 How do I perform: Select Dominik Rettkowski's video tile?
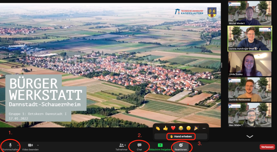[x=250, y=89]
